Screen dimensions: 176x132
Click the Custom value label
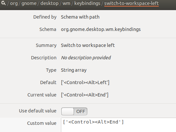click(42, 123)
